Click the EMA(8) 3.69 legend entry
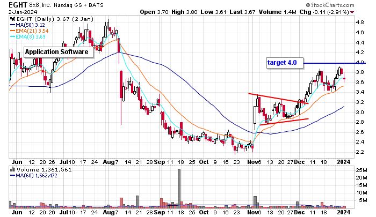 (x=31, y=37)
